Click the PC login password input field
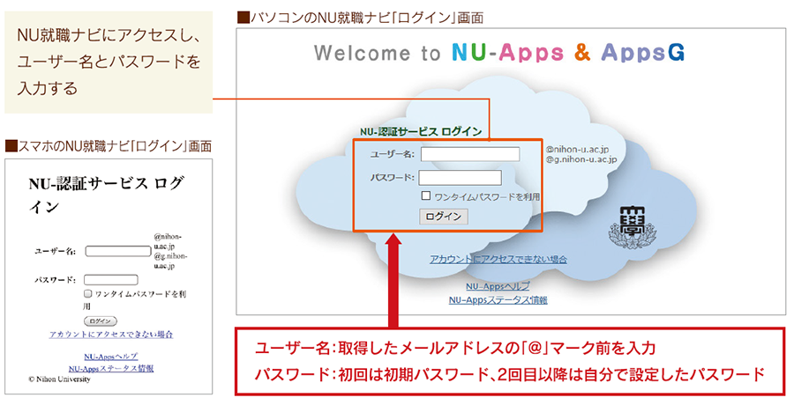Viewport: 794px width, 405px height. [461, 178]
